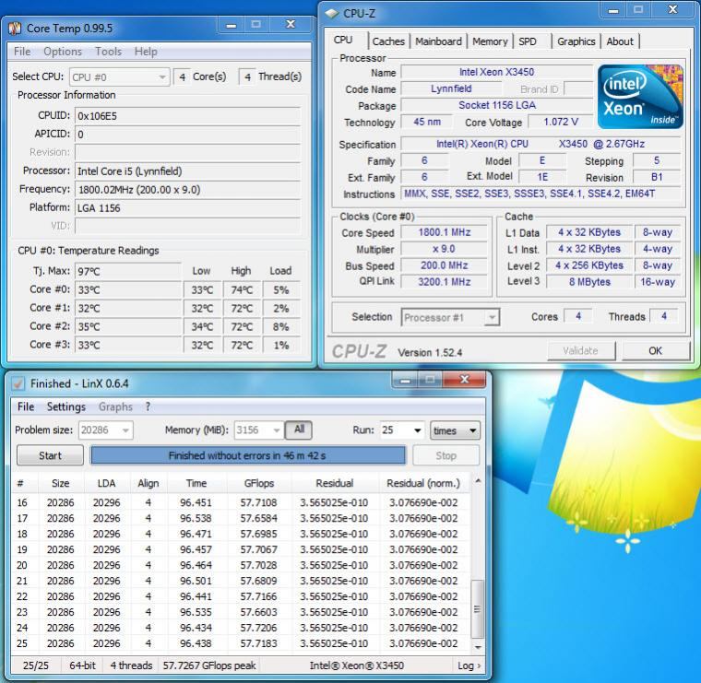Click the Instructions field in CPU-Z
Viewport: 701px width, 683px height.
[541, 194]
